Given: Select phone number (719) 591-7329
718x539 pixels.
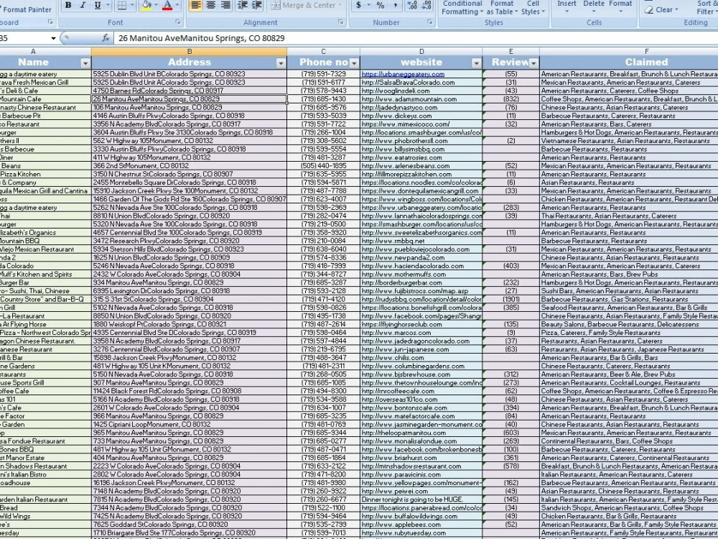Looking at the screenshot, I should click(323, 74).
